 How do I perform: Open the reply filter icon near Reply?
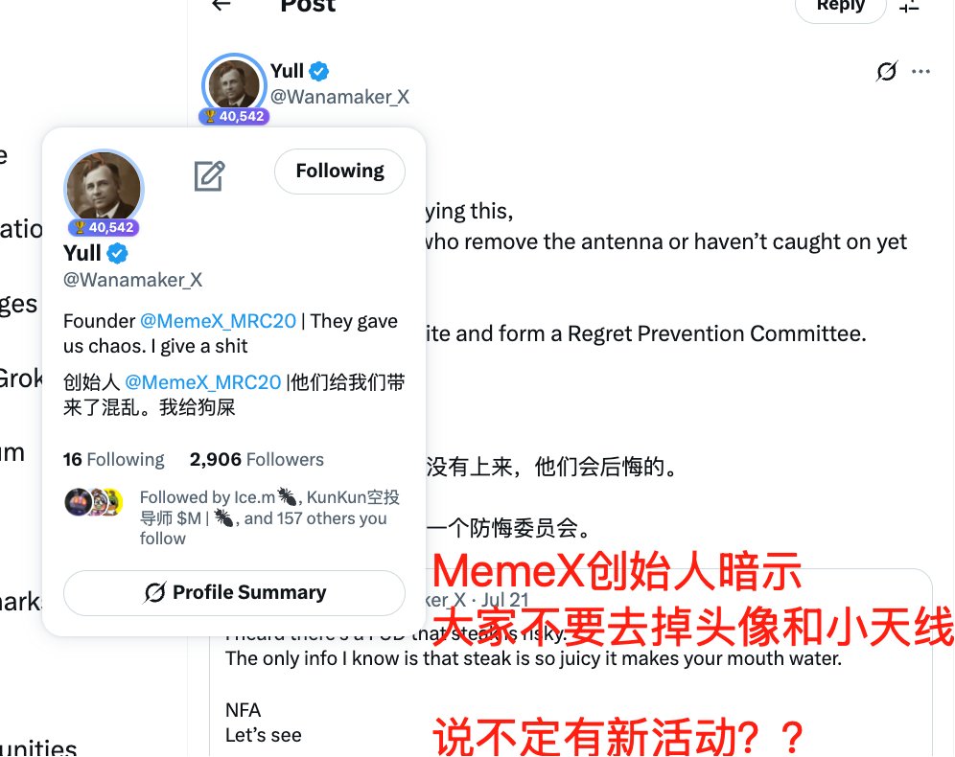pos(909,6)
